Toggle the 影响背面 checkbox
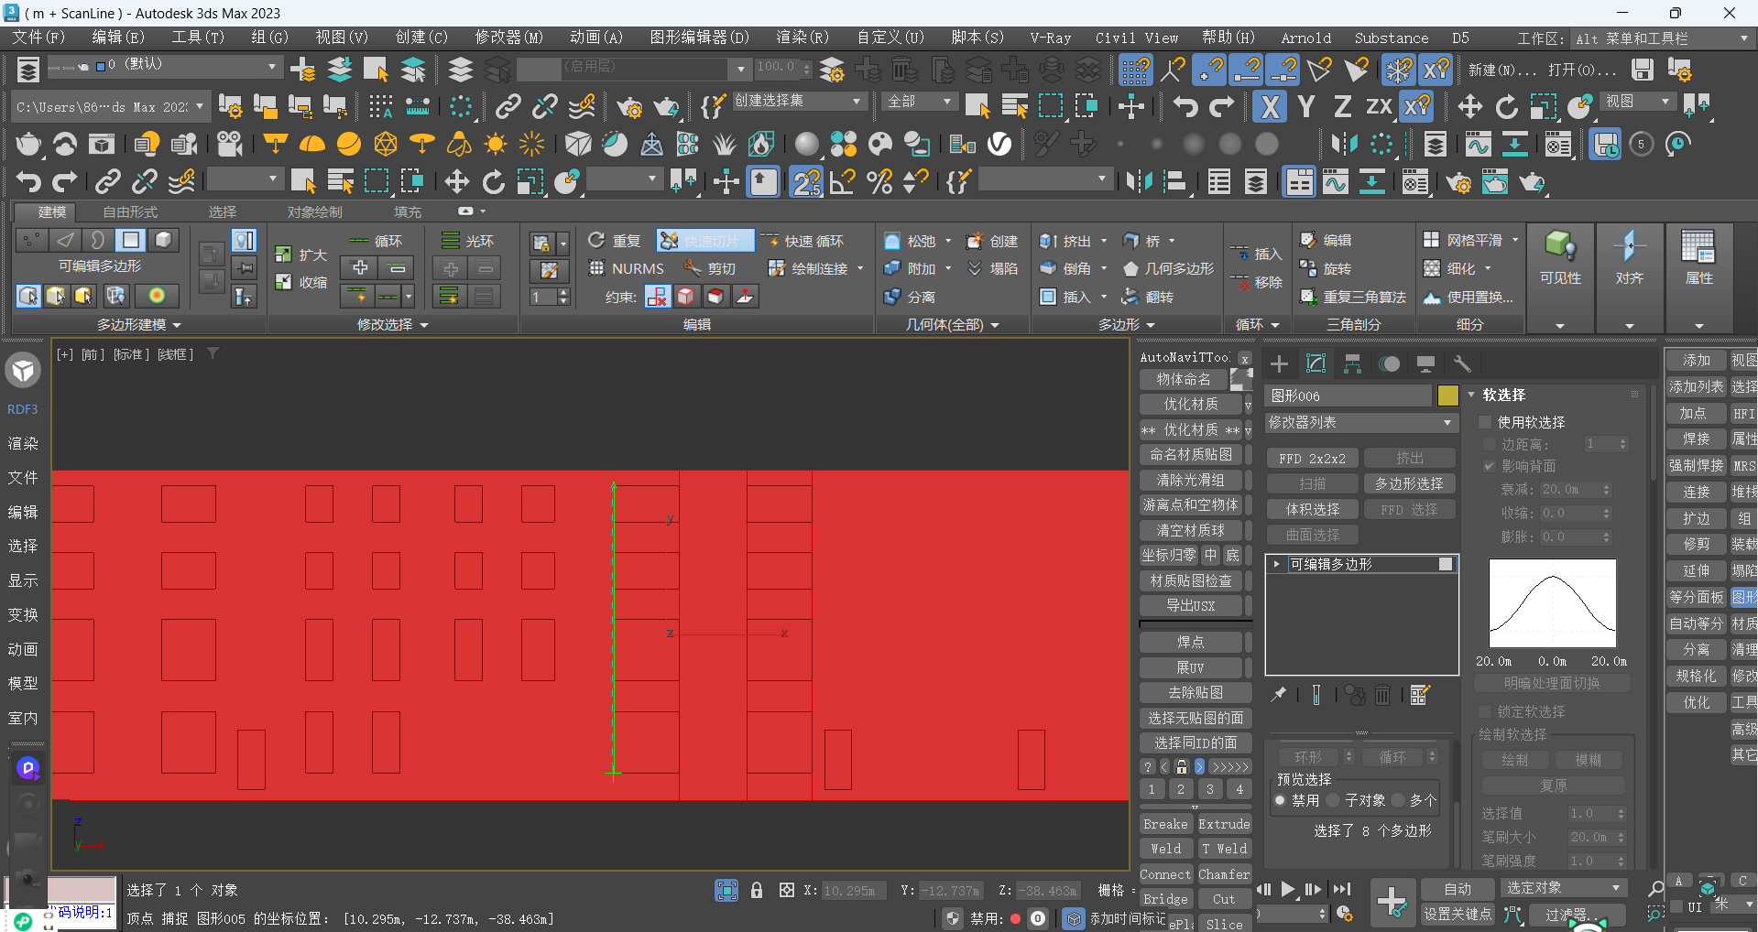 point(1489,466)
